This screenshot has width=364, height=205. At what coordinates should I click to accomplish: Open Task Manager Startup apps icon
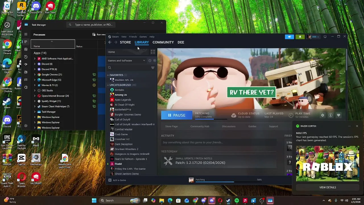coord(26,64)
